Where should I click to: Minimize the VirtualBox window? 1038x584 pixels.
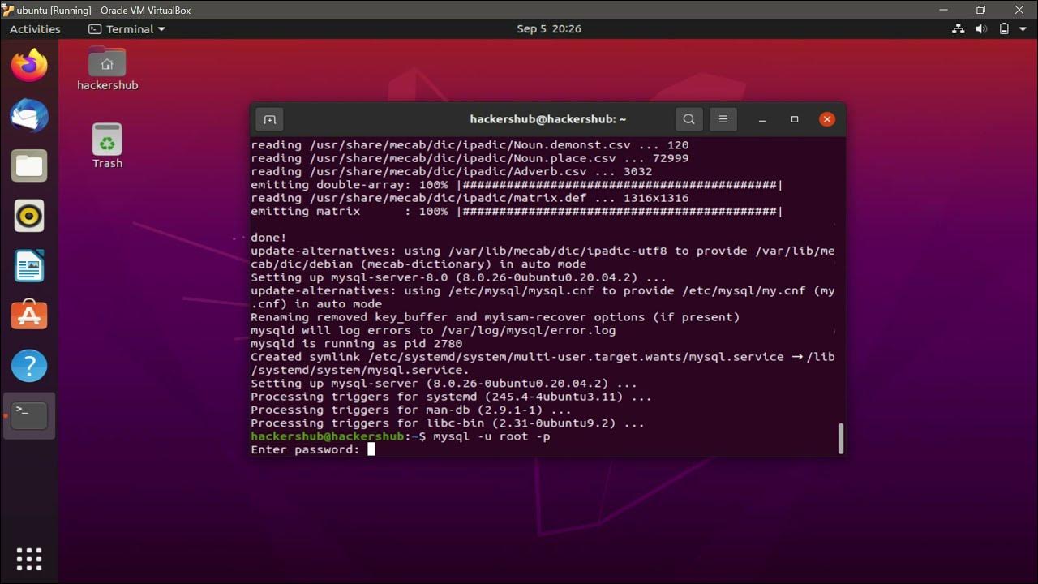(943, 10)
